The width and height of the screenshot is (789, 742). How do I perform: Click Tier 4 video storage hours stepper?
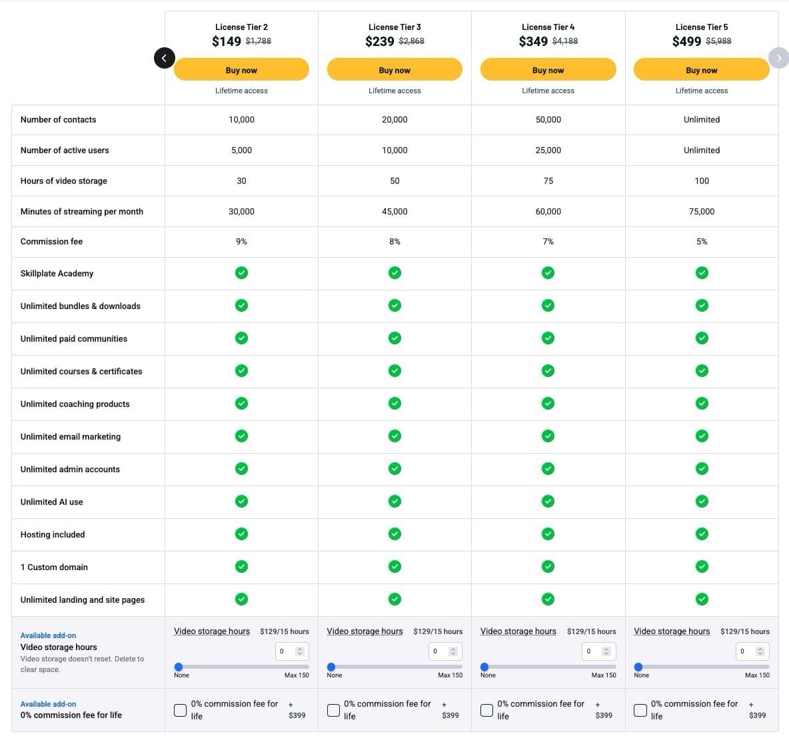(606, 651)
